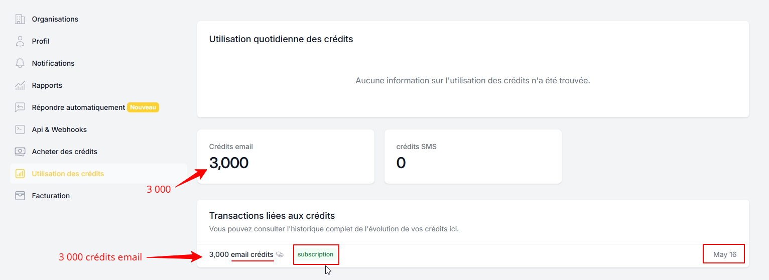Click the Répondre automatiquement reply icon
The width and height of the screenshot is (769, 280).
tap(20, 107)
